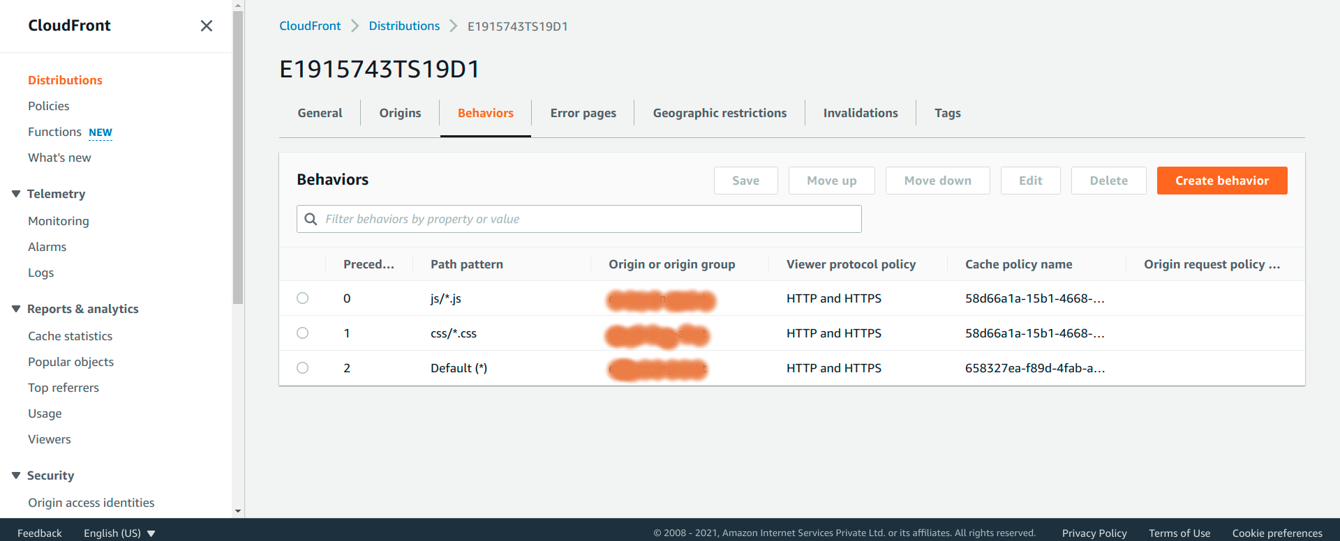Click the search magnifier icon in filter box
Viewport: 1340px width, 541px height.
[311, 219]
